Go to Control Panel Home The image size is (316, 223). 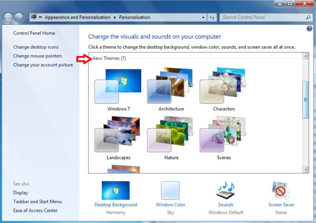pyautogui.click(x=34, y=33)
